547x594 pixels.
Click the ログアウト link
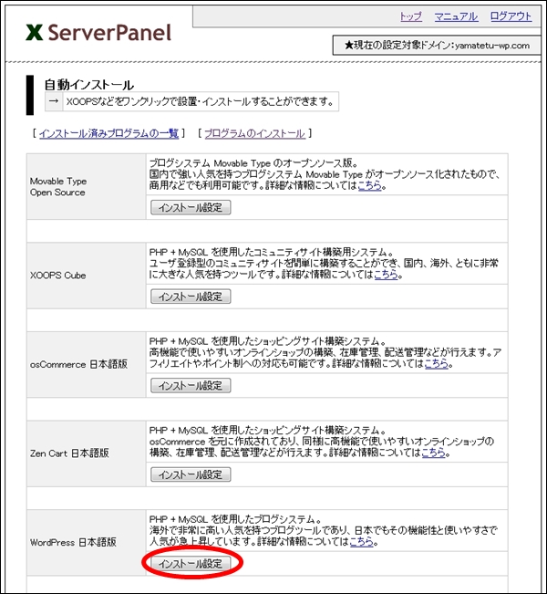click(511, 16)
